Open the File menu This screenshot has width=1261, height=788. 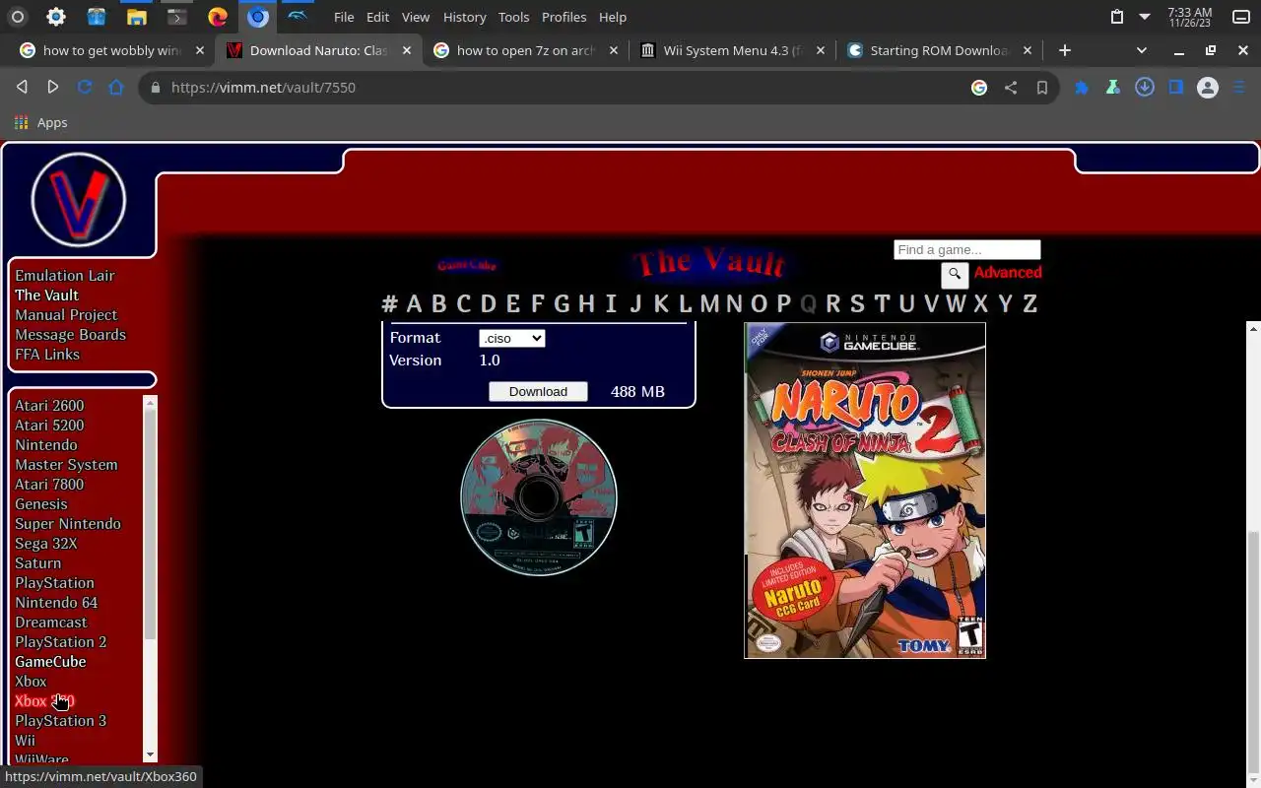pos(344,17)
